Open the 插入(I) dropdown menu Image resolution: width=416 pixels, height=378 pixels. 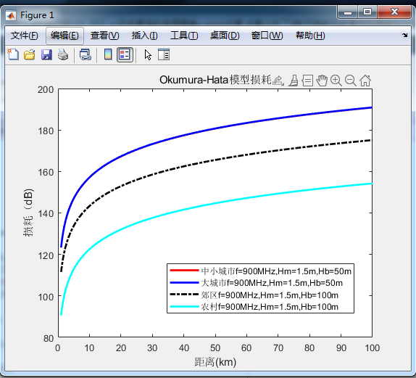(x=145, y=36)
